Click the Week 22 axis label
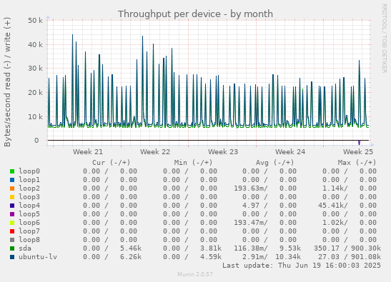This screenshot has width=391, height=282. [x=155, y=152]
